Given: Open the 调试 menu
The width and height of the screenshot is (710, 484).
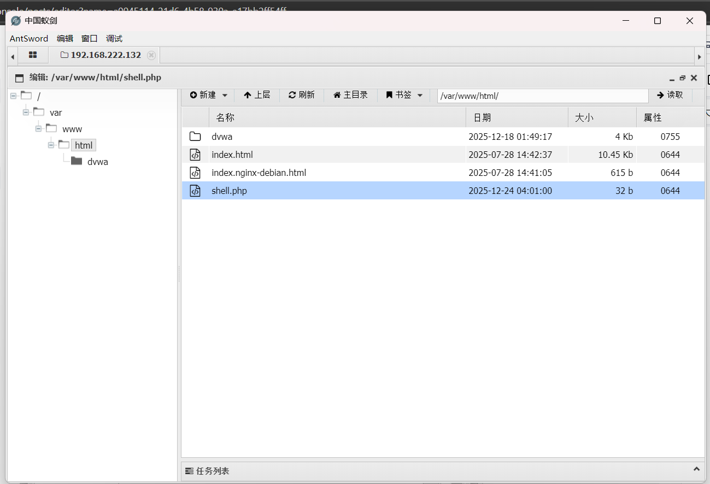Looking at the screenshot, I should [114, 38].
